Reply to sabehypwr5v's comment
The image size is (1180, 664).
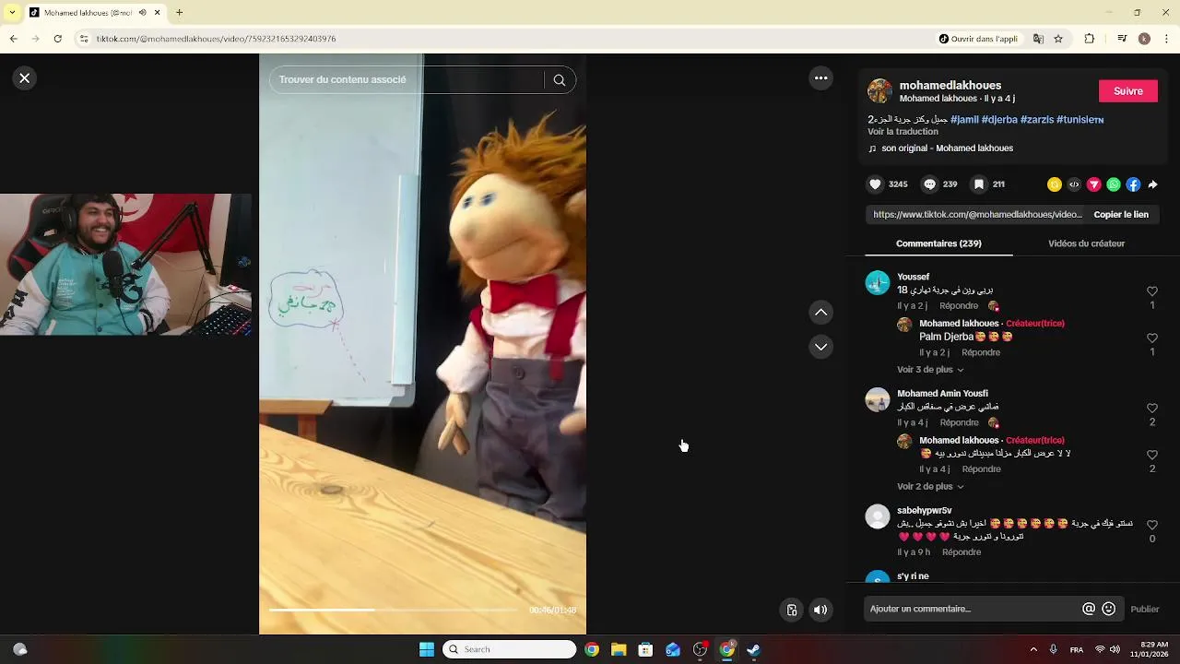click(x=962, y=552)
